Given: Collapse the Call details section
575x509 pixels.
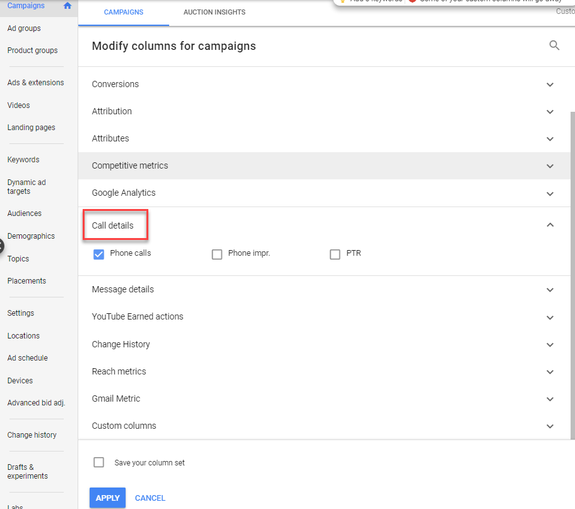Looking at the screenshot, I should tap(550, 225).
